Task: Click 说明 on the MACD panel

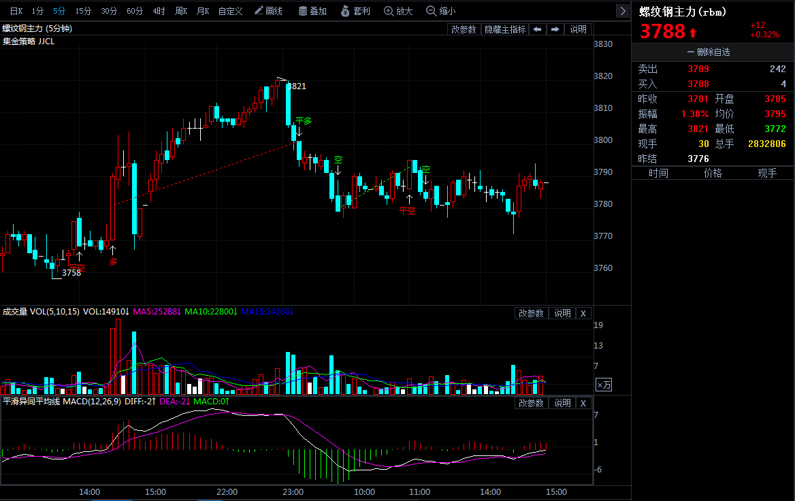Action: coord(562,403)
